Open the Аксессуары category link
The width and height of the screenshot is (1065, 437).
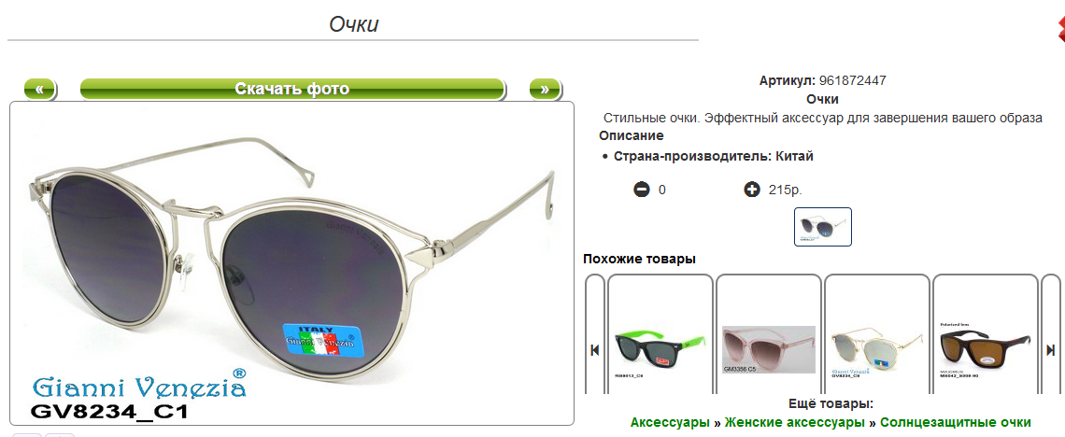tap(670, 422)
